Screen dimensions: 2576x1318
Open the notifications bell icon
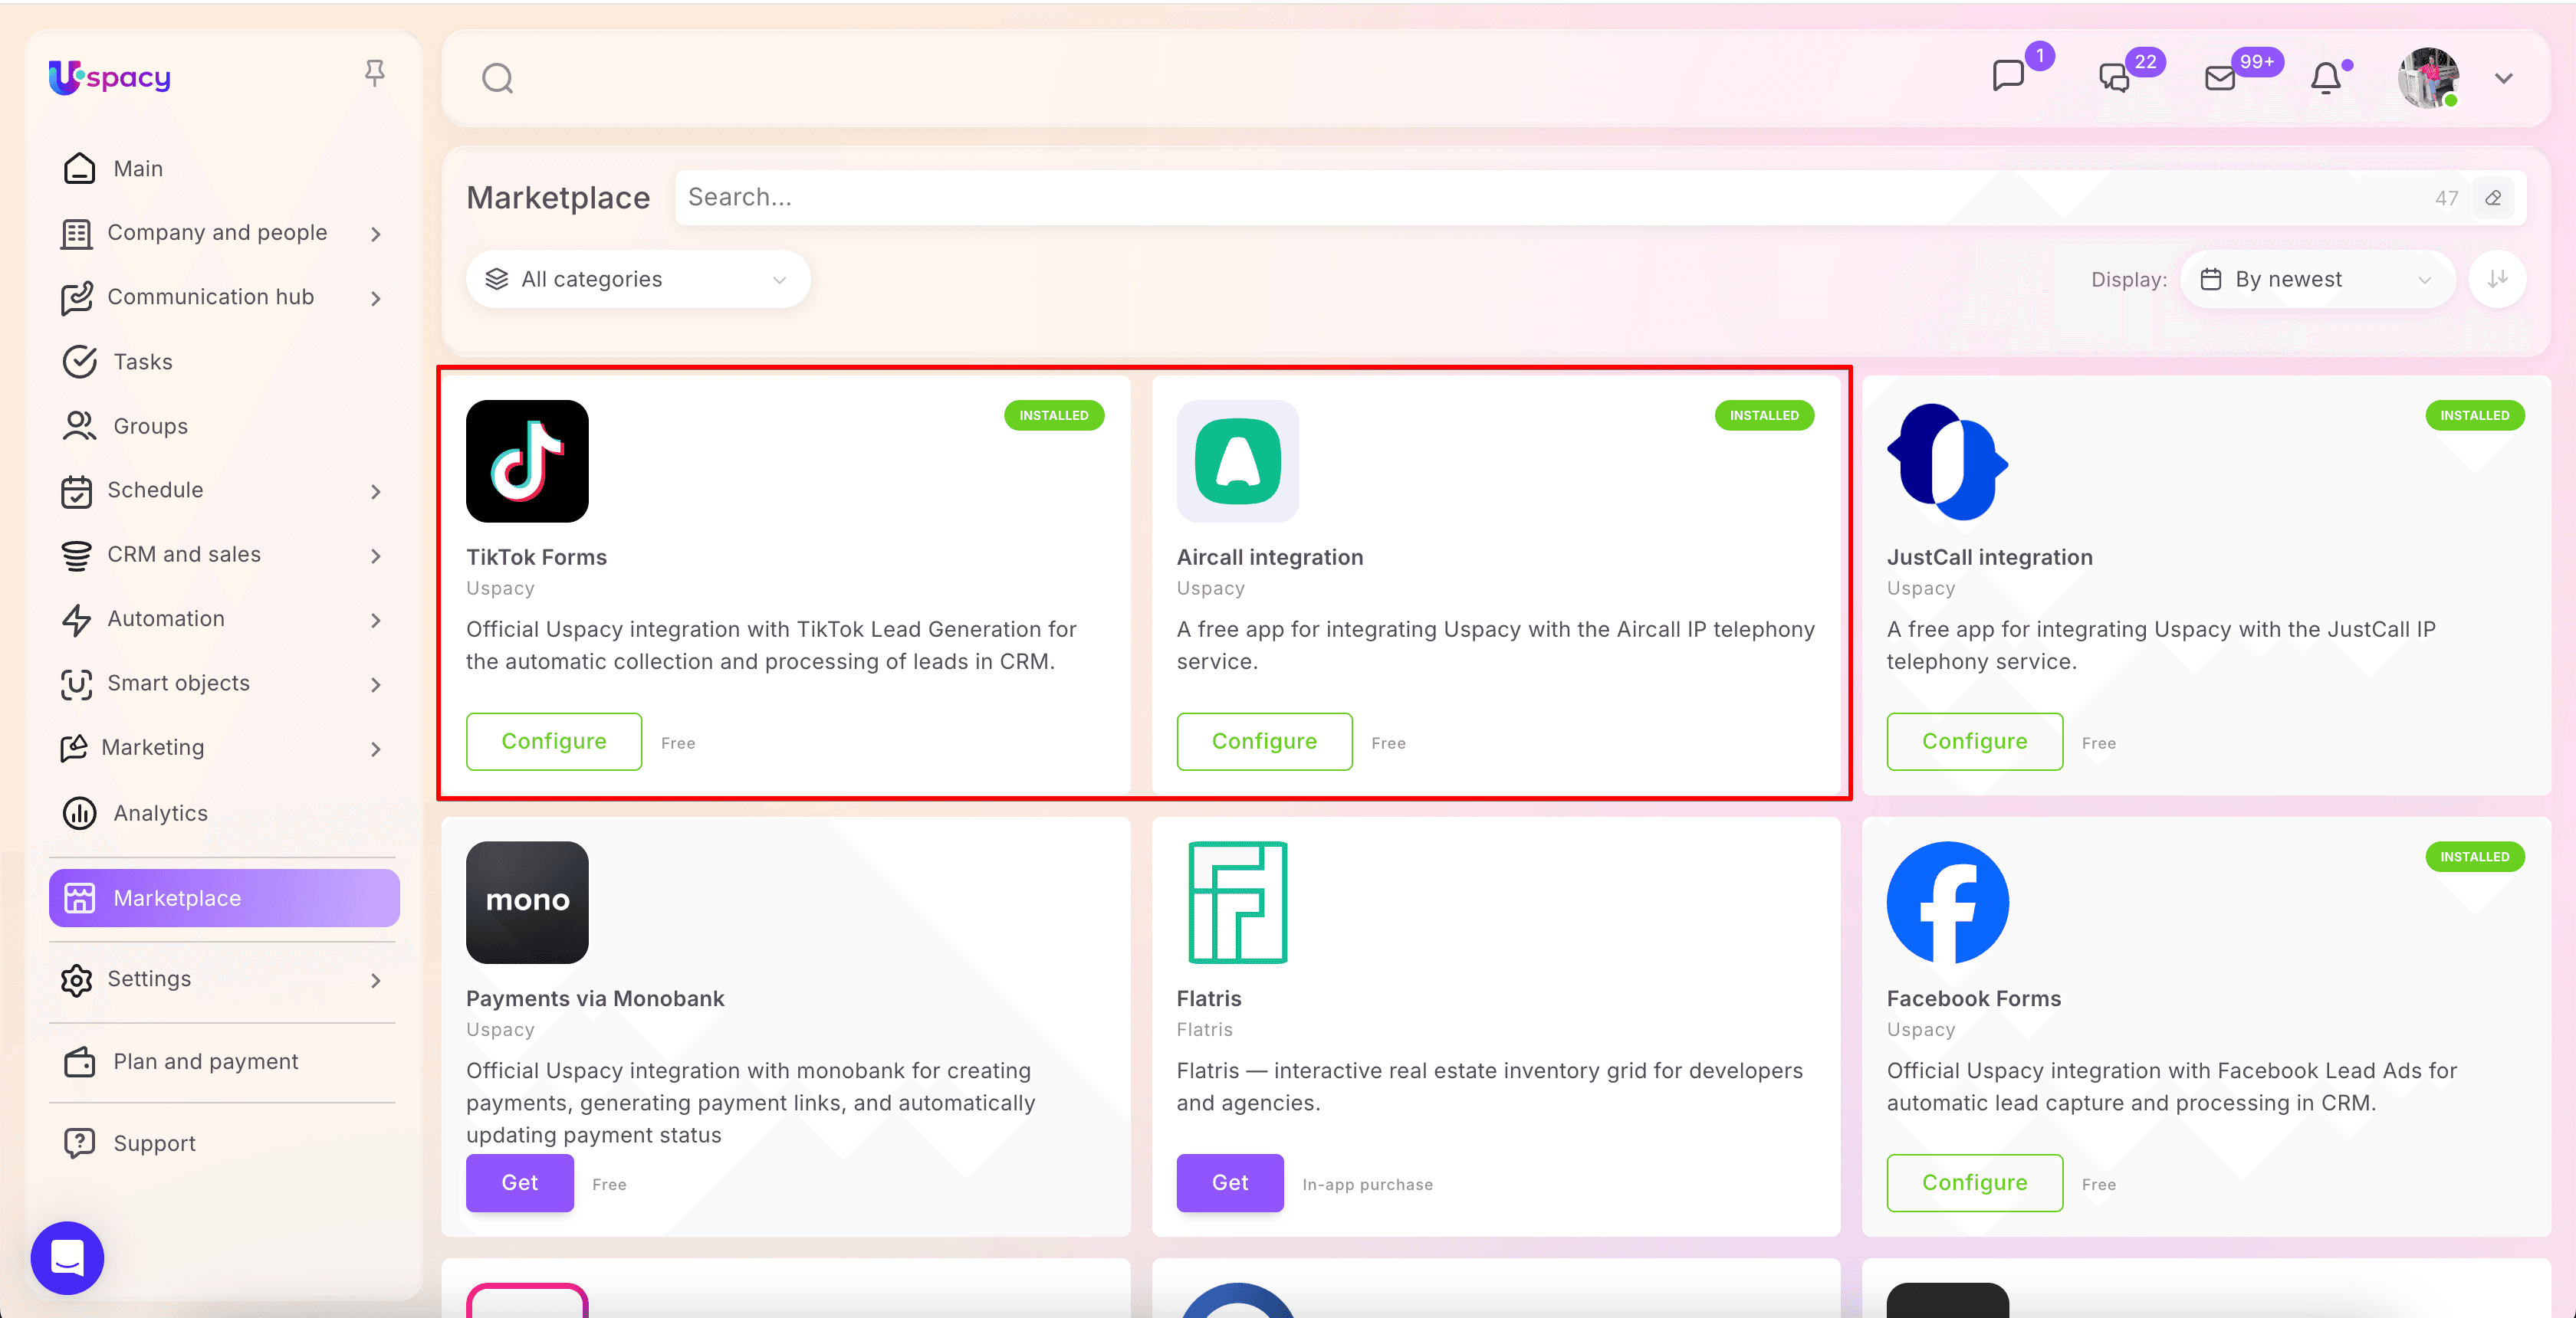(x=2326, y=78)
